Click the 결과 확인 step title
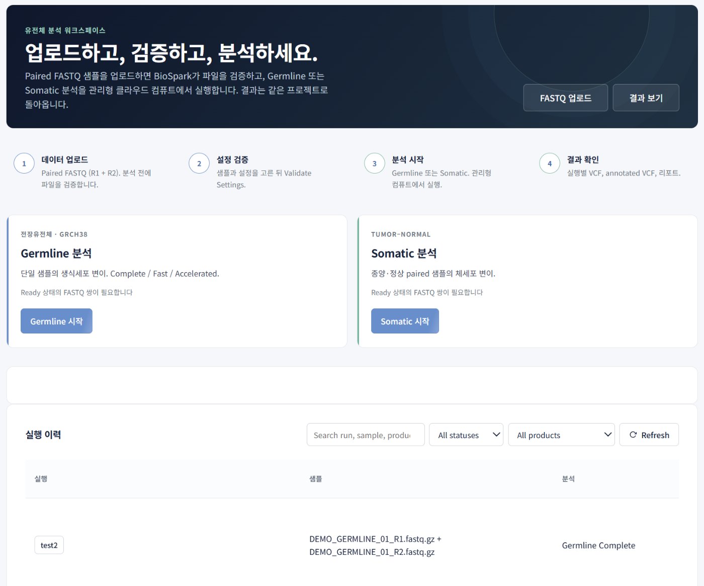Viewport: 704px width, 586px height. [583, 159]
